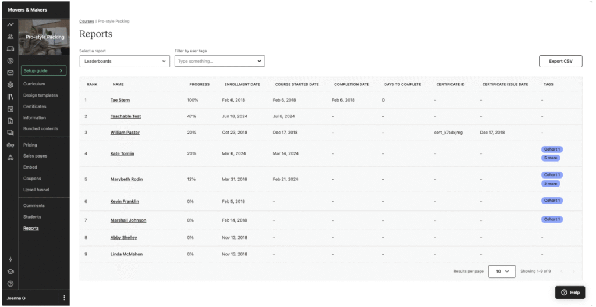This screenshot has width=596, height=307.
Task: Open the Users icon in sidebar
Action: [x=10, y=37]
